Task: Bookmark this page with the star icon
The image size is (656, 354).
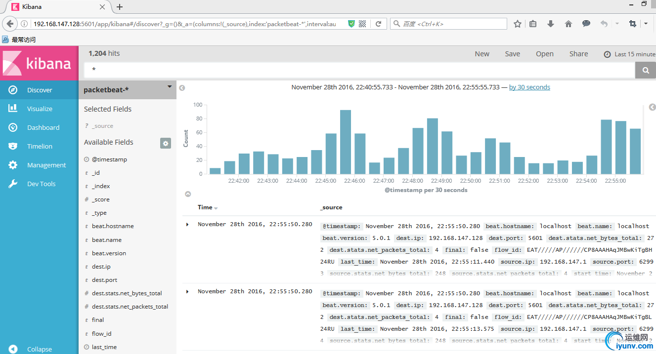Action: coord(517,24)
